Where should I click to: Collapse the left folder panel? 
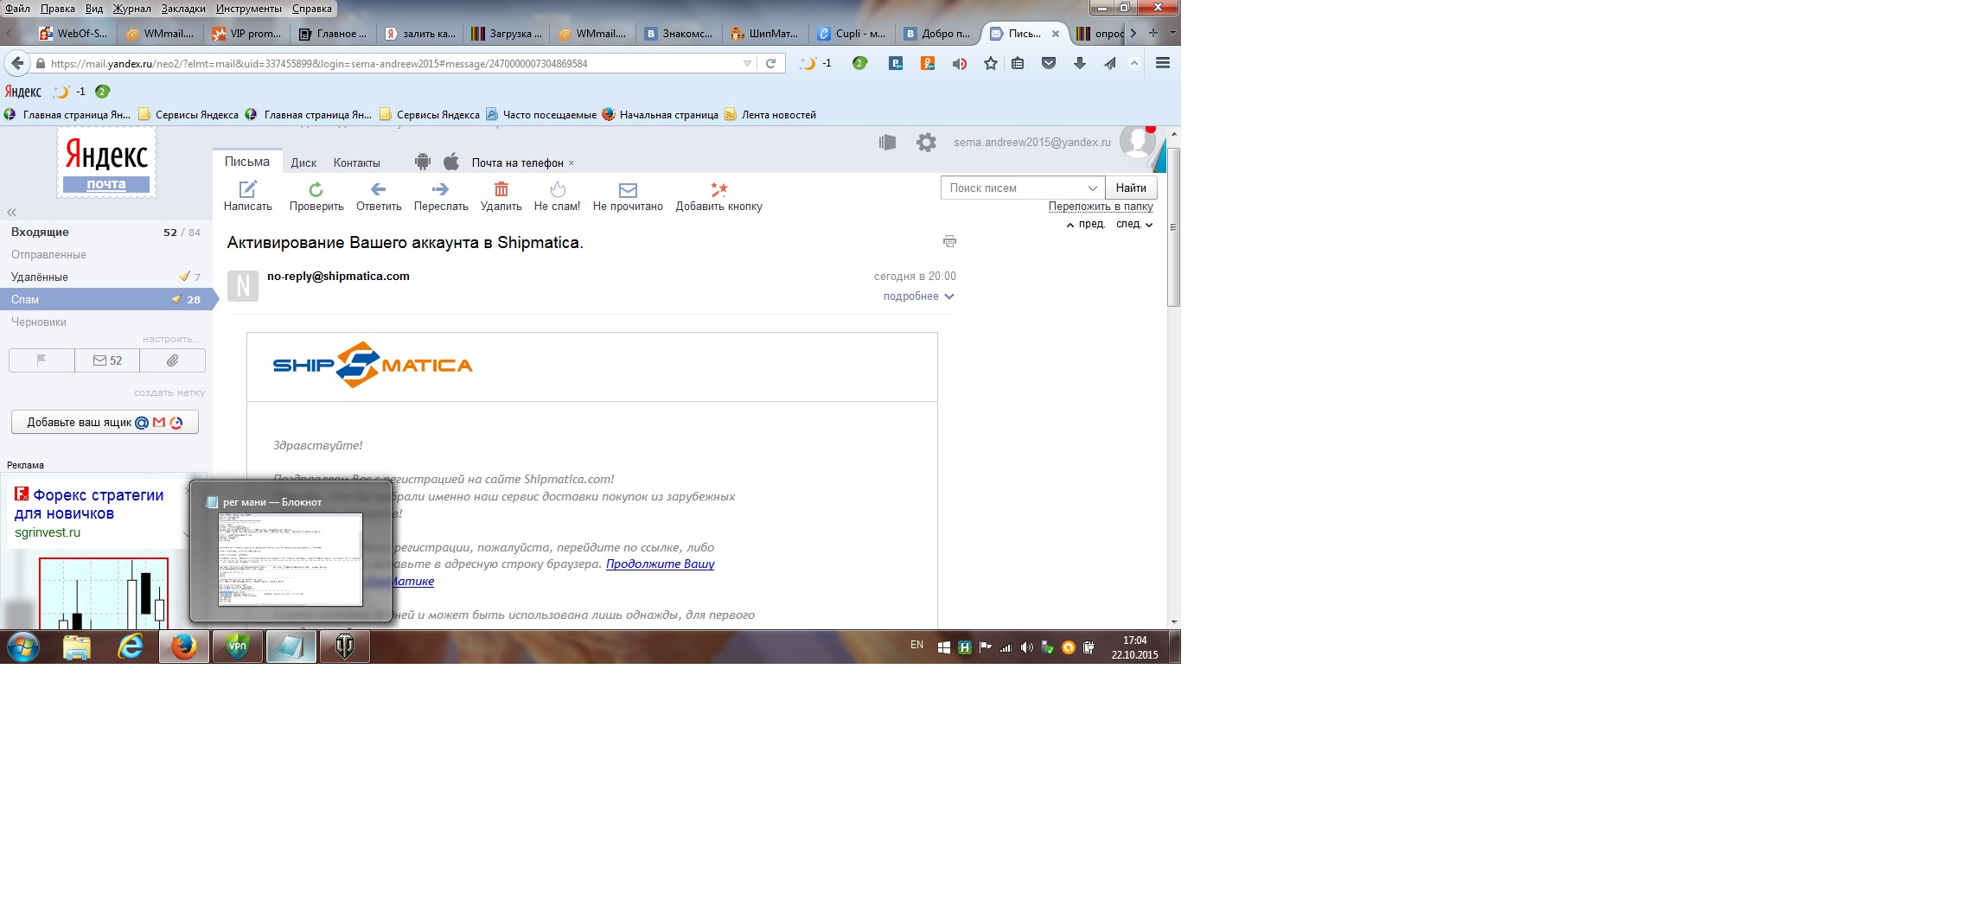click(11, 213)
